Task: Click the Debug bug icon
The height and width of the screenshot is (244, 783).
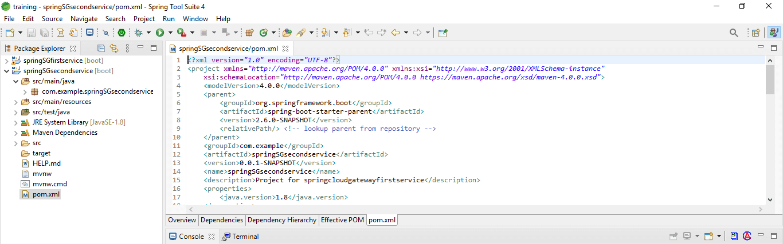Action: (x=139, y=33)
